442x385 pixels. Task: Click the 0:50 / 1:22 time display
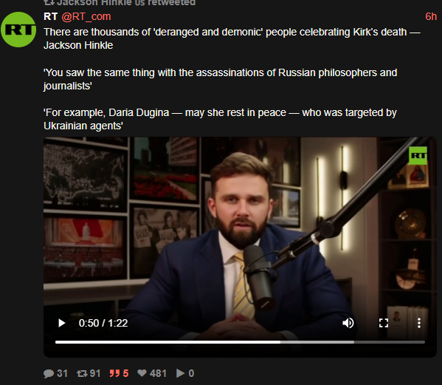coord(103,323)
